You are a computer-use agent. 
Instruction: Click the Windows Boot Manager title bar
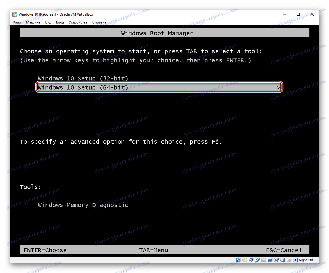(x=165, y=33)
